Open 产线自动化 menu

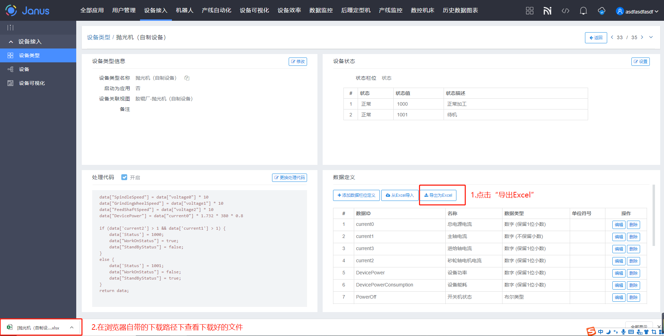pos(216,10)
